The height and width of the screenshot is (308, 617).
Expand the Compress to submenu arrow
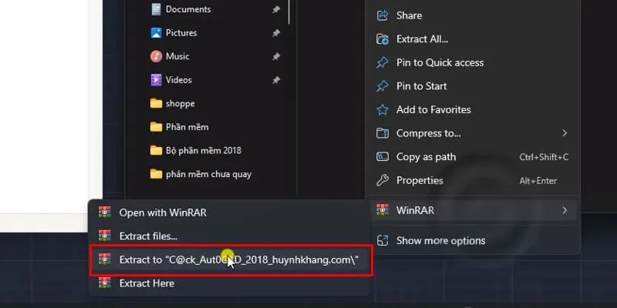click(x=565, y=133)
